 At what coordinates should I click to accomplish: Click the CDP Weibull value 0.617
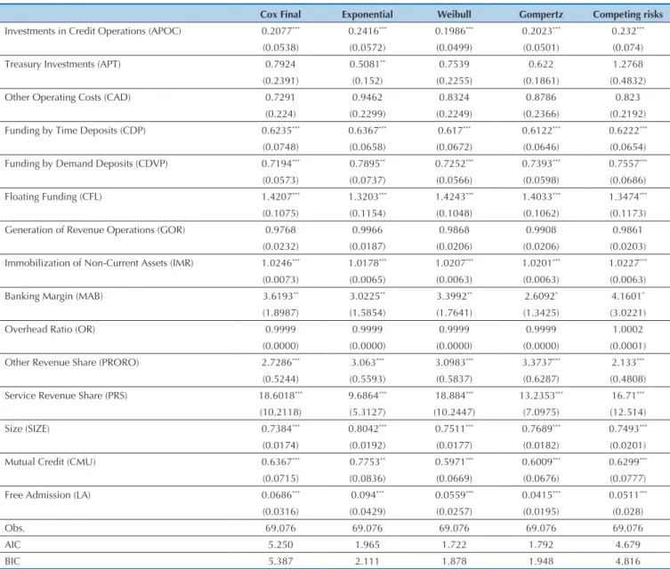point(454,131)
